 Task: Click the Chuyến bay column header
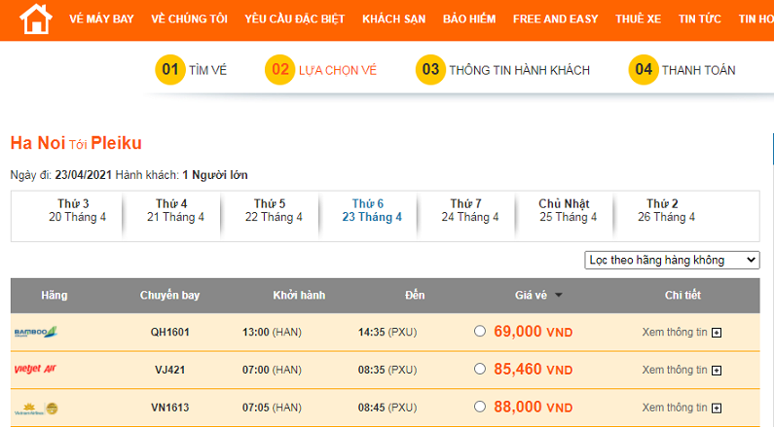[169, 296]
